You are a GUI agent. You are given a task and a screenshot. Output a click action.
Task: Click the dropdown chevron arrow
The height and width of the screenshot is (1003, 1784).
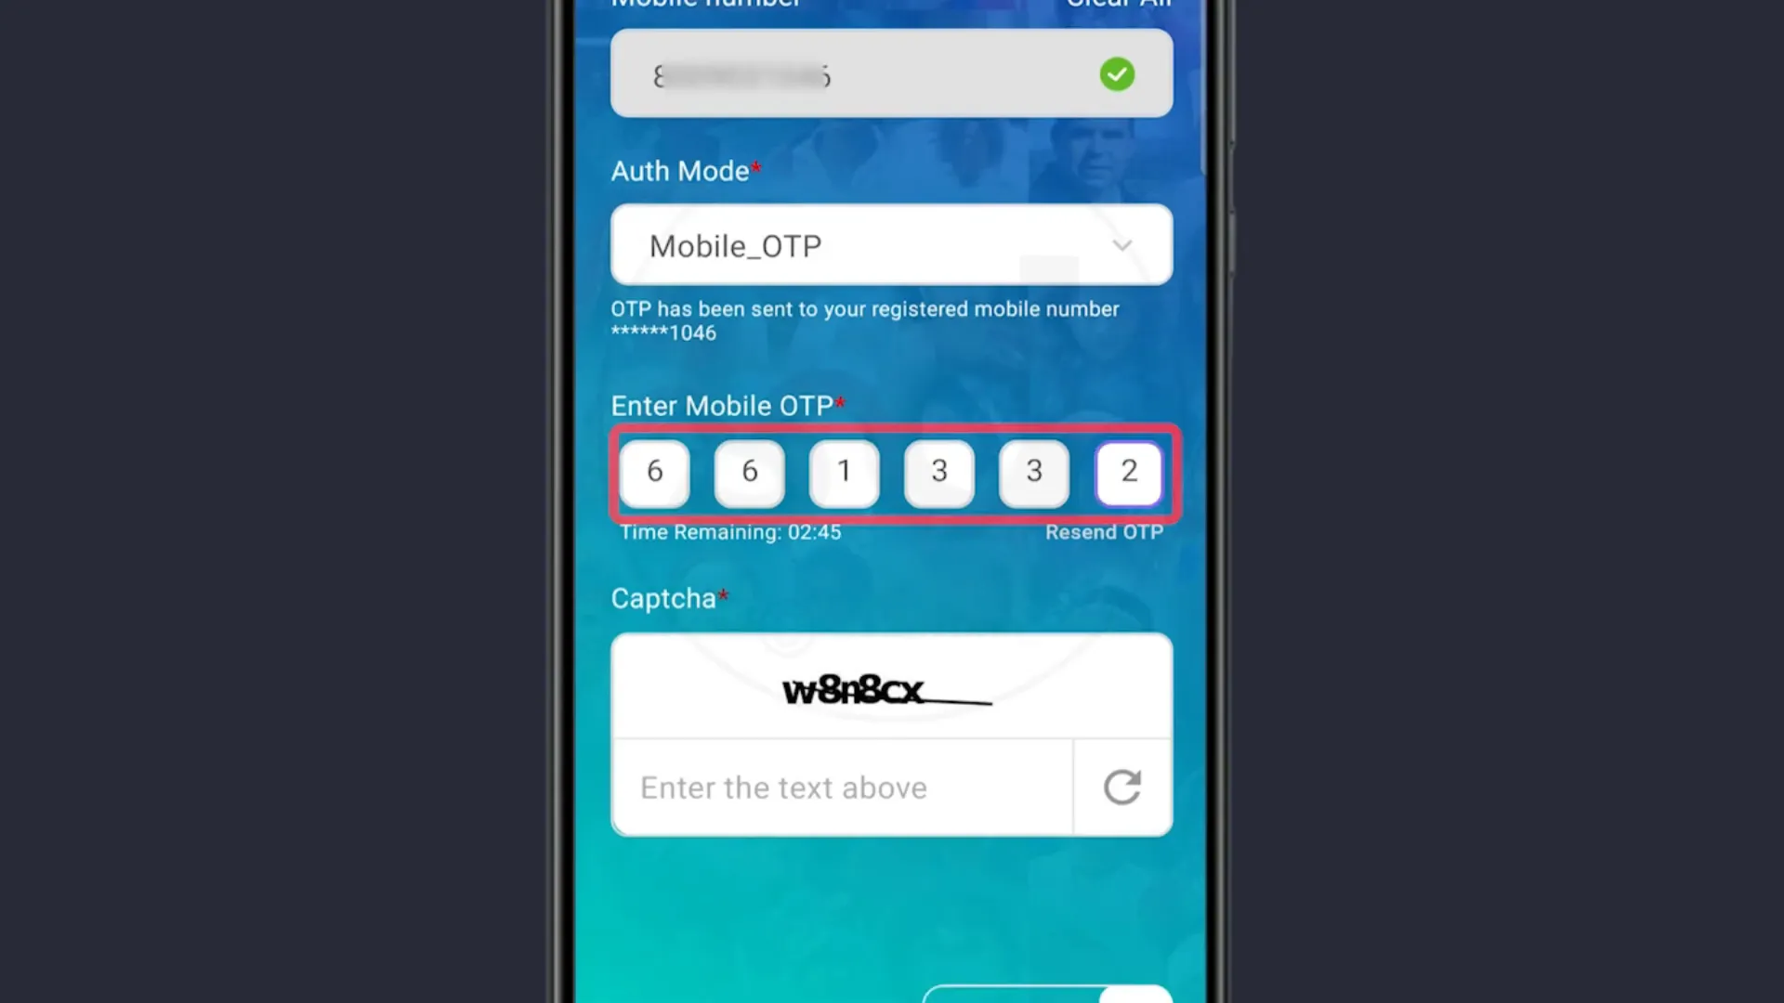point(1122,245)
